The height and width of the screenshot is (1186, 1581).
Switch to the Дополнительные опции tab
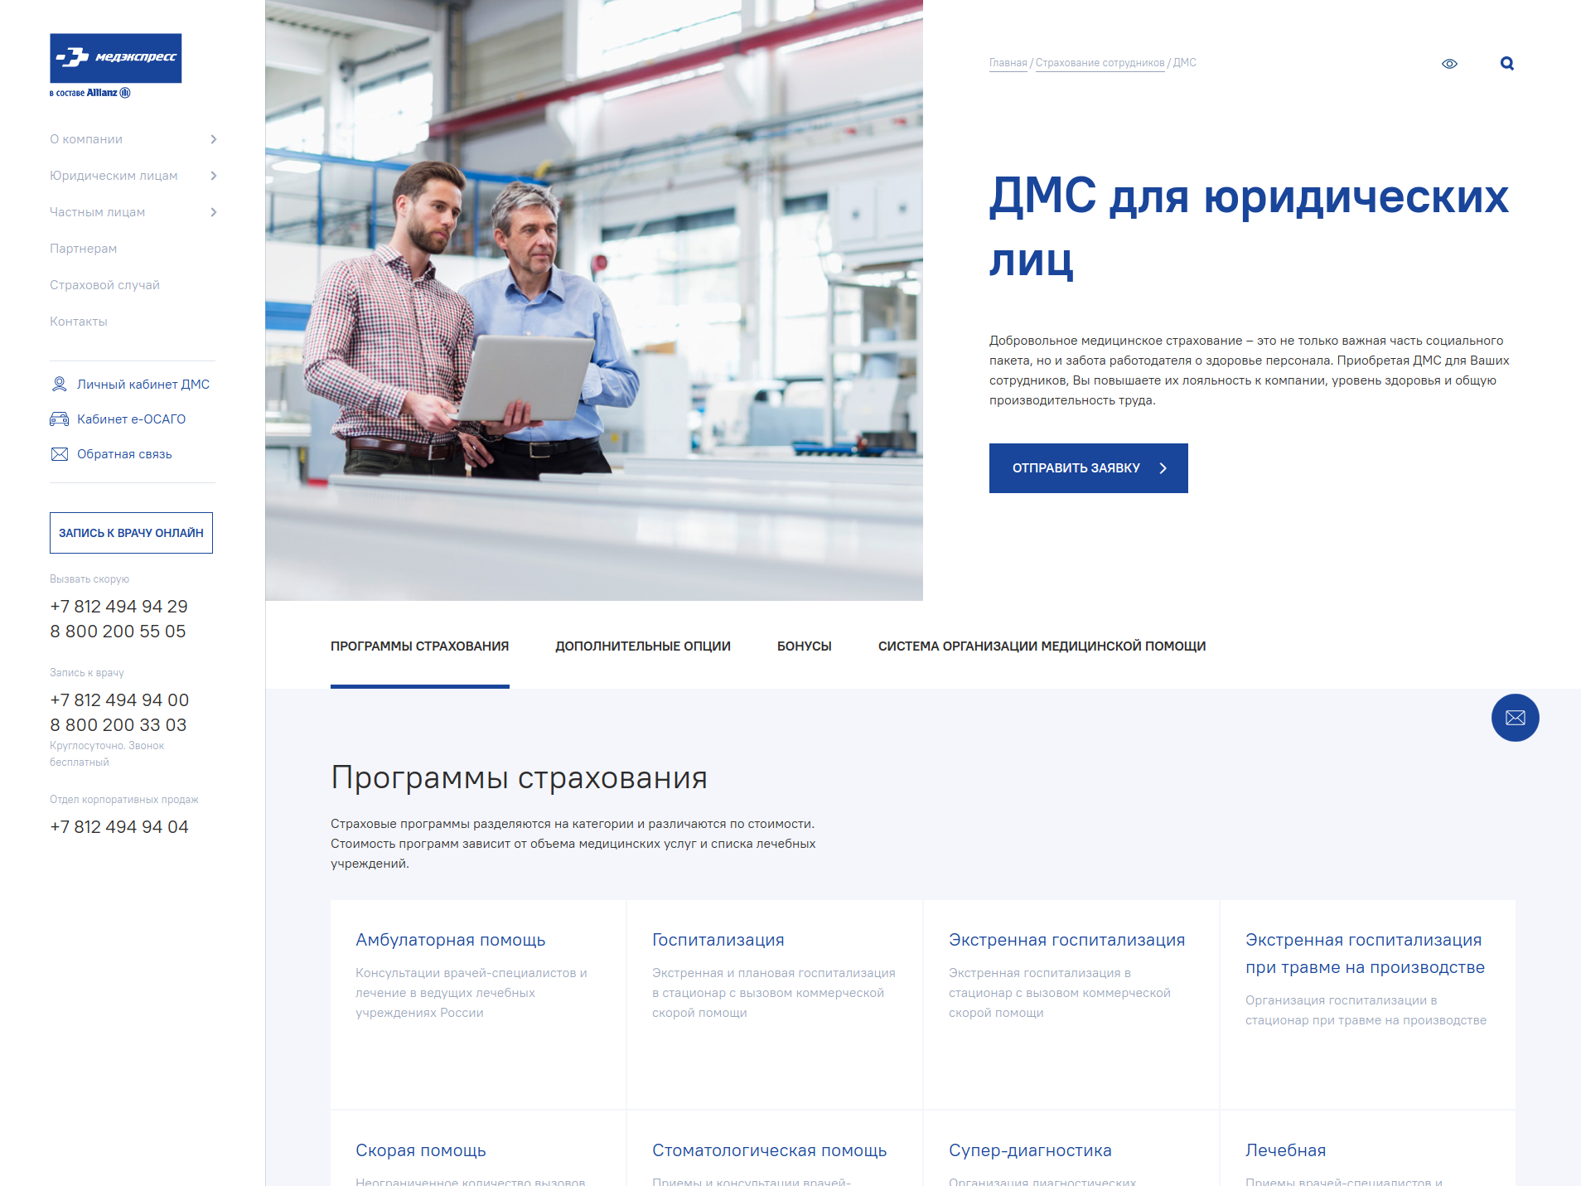pos(643,646)
